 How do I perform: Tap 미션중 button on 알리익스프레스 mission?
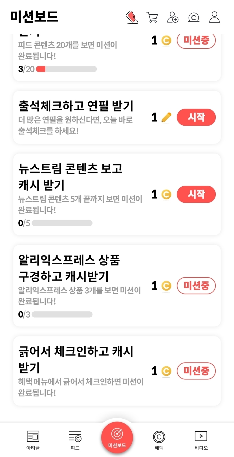point(196,286)
